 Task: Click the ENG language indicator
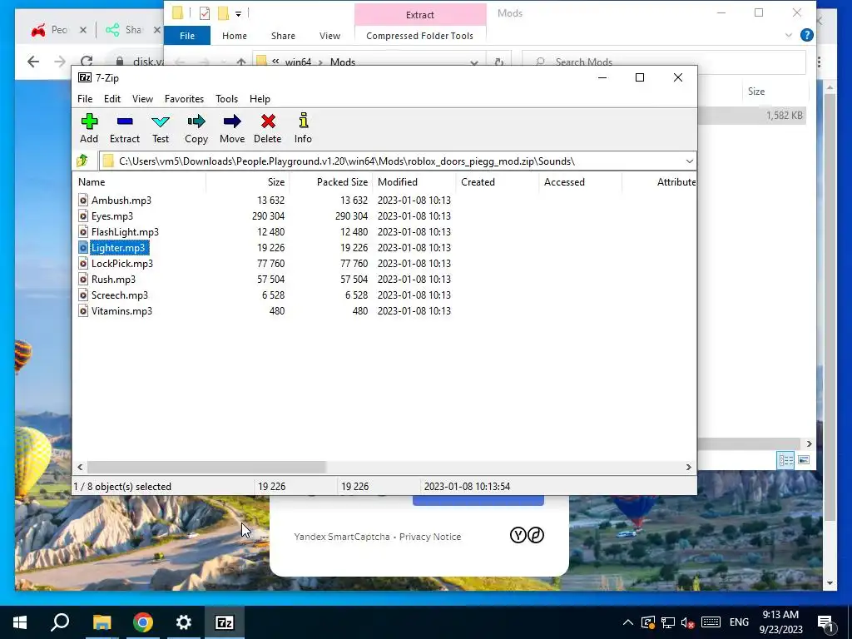pos(739,622)
